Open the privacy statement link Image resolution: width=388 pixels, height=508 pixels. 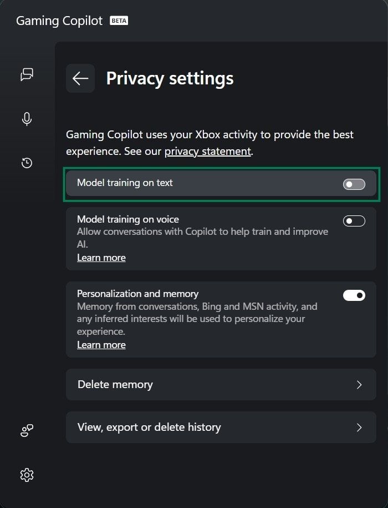point(206,151)
